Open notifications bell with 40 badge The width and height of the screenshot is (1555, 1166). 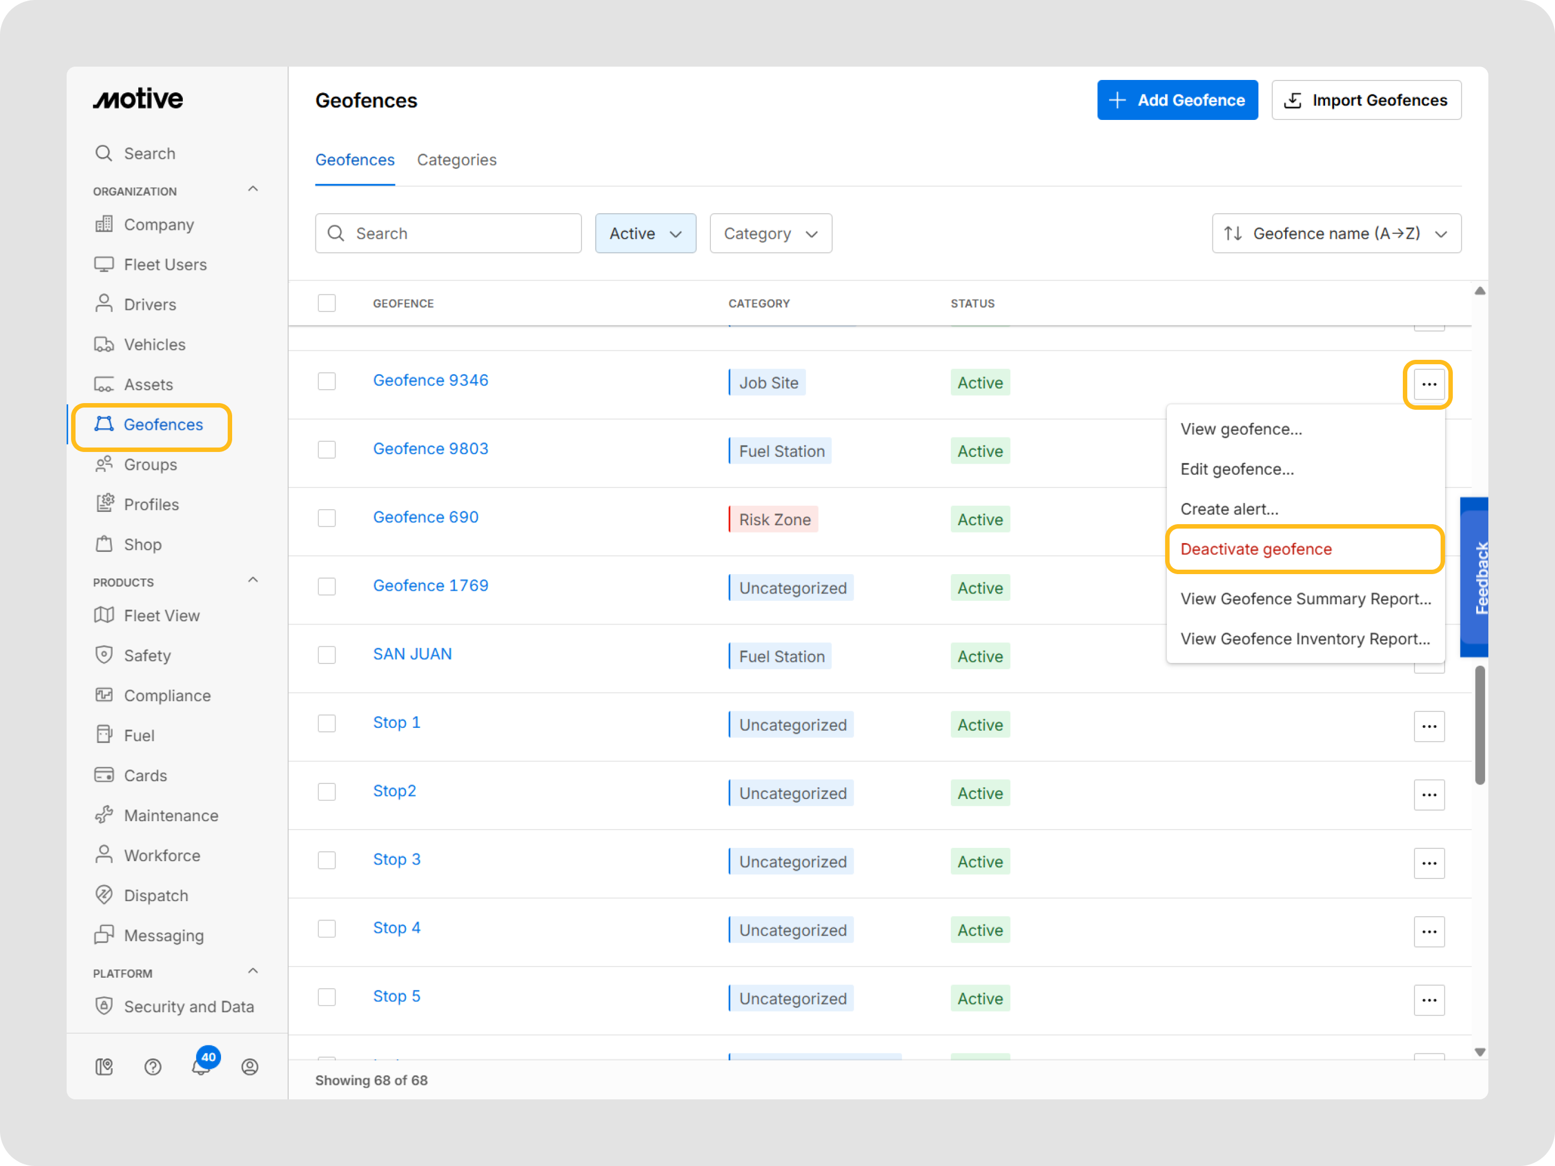point(202,1066)
